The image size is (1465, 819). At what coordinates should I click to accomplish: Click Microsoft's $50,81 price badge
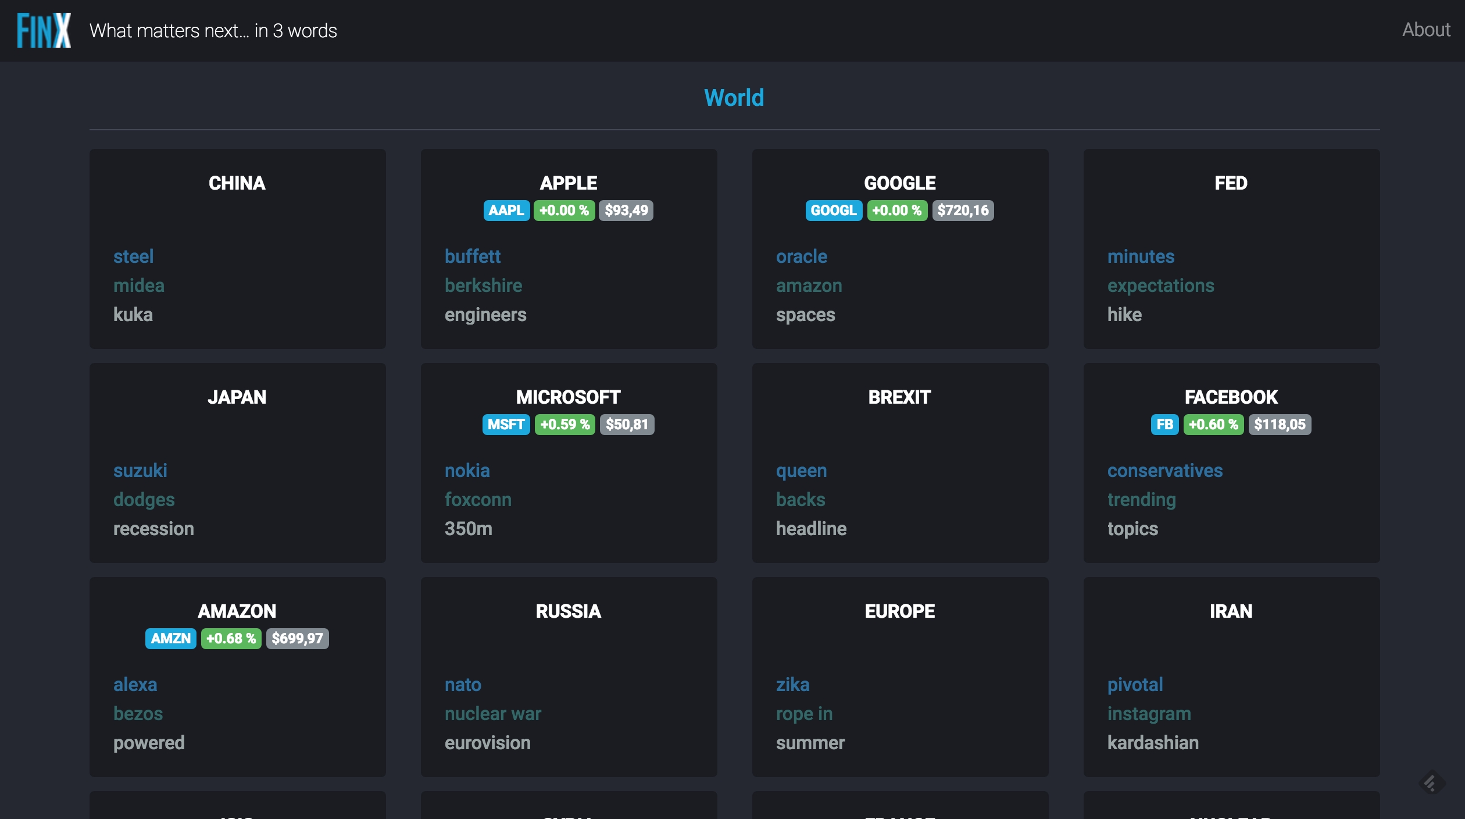[x=627, y=425]
